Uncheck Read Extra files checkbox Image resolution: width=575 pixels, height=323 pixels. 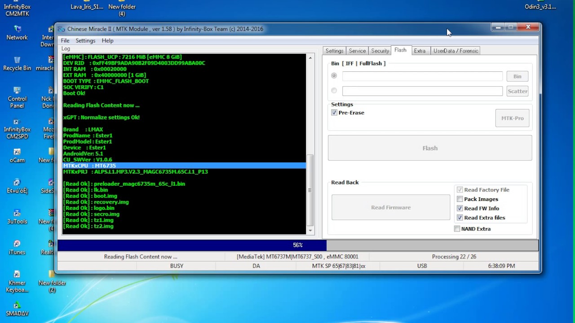point(460,218)
